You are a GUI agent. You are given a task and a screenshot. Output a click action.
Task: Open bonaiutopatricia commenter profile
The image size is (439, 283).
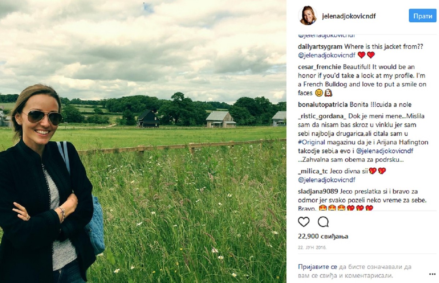click(323, 105)
